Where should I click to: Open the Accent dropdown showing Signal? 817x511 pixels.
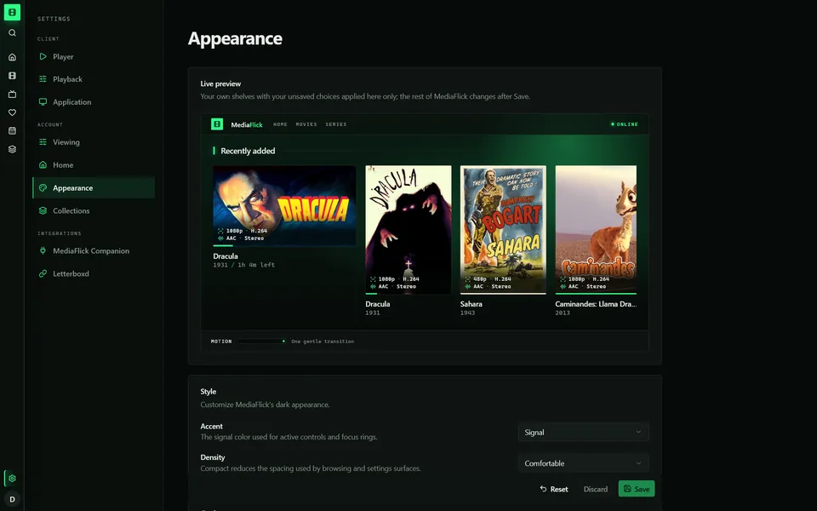[584, 433]
